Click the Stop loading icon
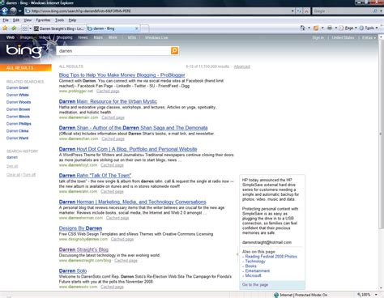The width and height of the screenshot is (384, 298). tap(306, 11)
